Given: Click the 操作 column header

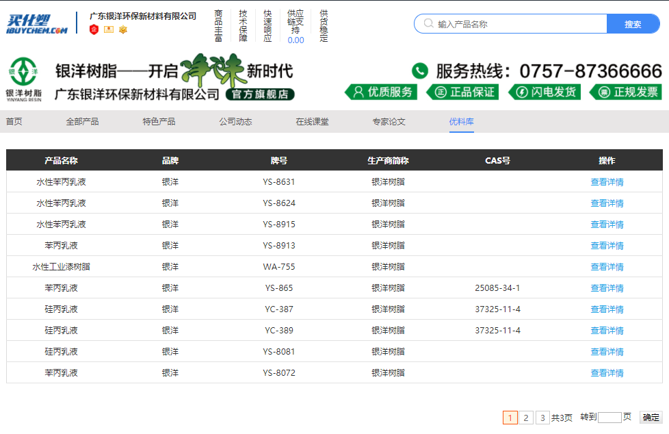Looking at the screenshot, I should (607, 161).
